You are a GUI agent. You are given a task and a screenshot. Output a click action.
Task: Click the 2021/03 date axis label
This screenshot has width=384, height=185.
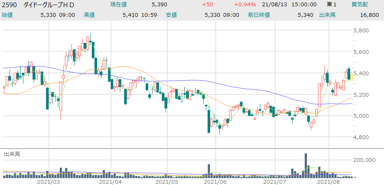click(x=48, y=182)
